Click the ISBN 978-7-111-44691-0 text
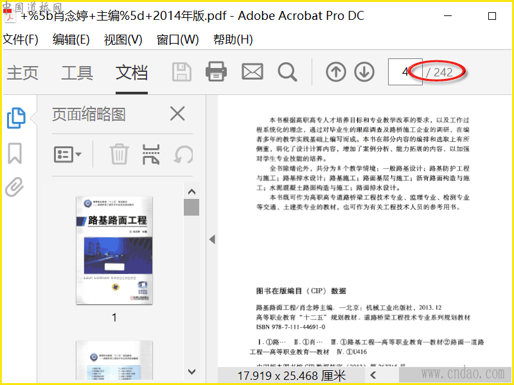514x385 pixels. pos(290,327)
